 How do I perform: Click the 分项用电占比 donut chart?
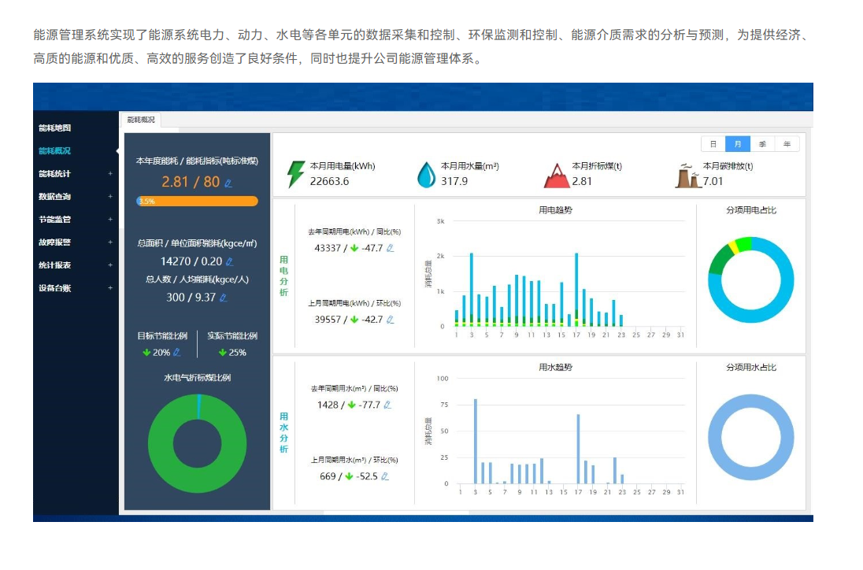pyautogui.click(x=750, y=279)
